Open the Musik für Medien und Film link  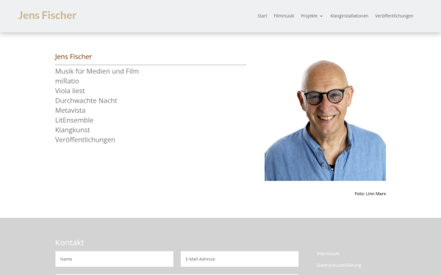click(97, 71)
